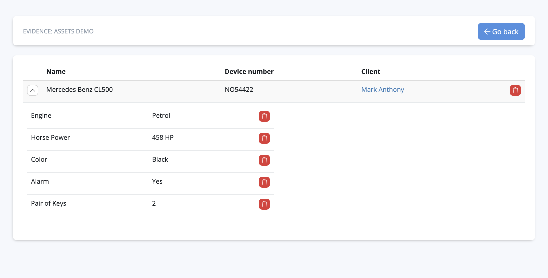
Task: Click the Mercedes Benz CL500 name
Action: pos(79,90)
